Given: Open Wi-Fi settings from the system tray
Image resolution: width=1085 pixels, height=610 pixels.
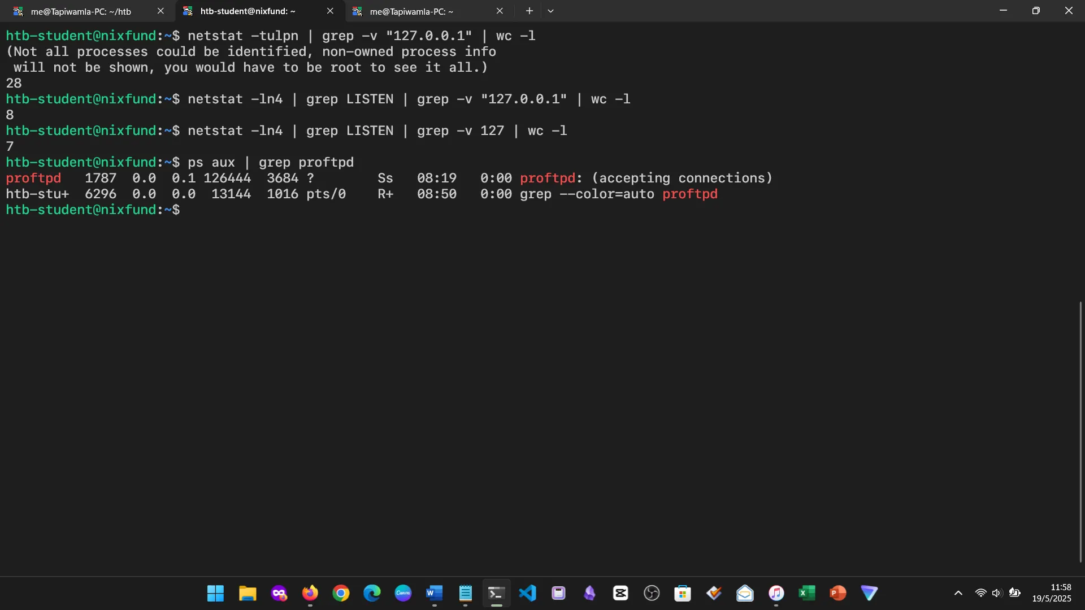Looking at the screenshot, I should tap(980, 593).
